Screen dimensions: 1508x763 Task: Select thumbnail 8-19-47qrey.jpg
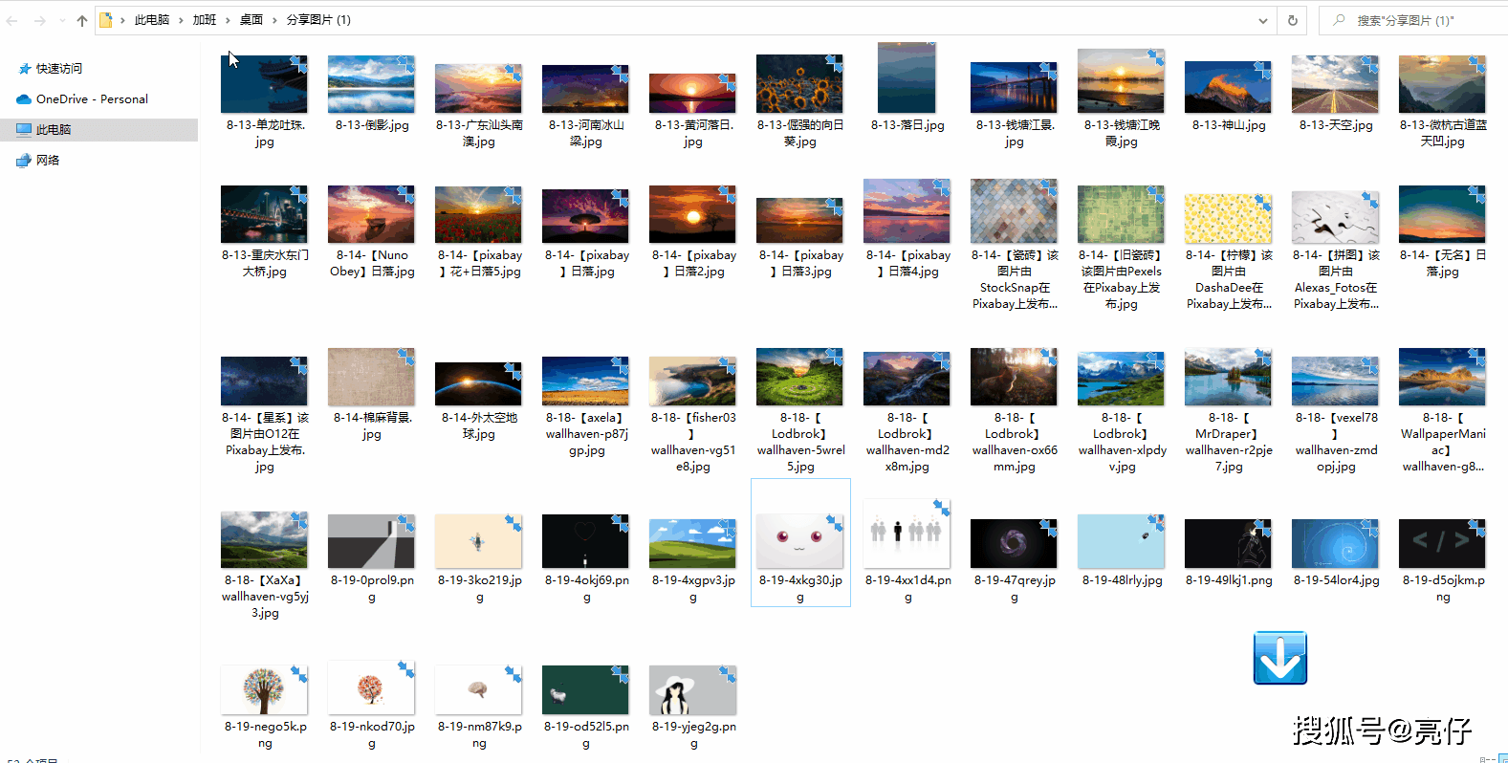coord(1014,543)
